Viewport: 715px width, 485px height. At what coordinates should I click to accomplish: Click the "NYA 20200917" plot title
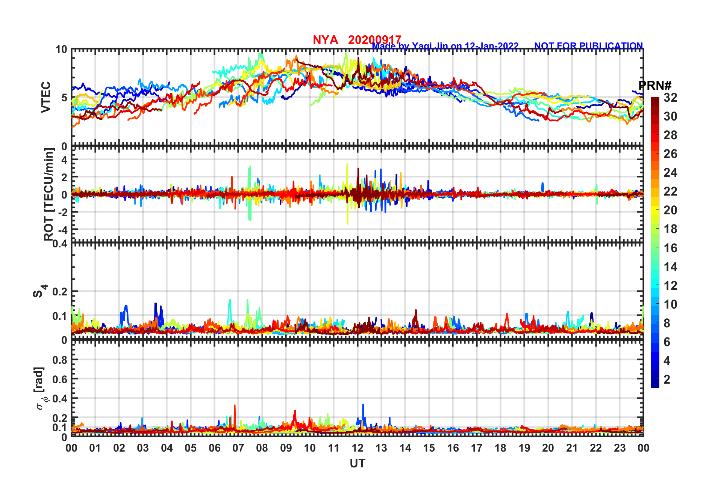pos(357,40)
